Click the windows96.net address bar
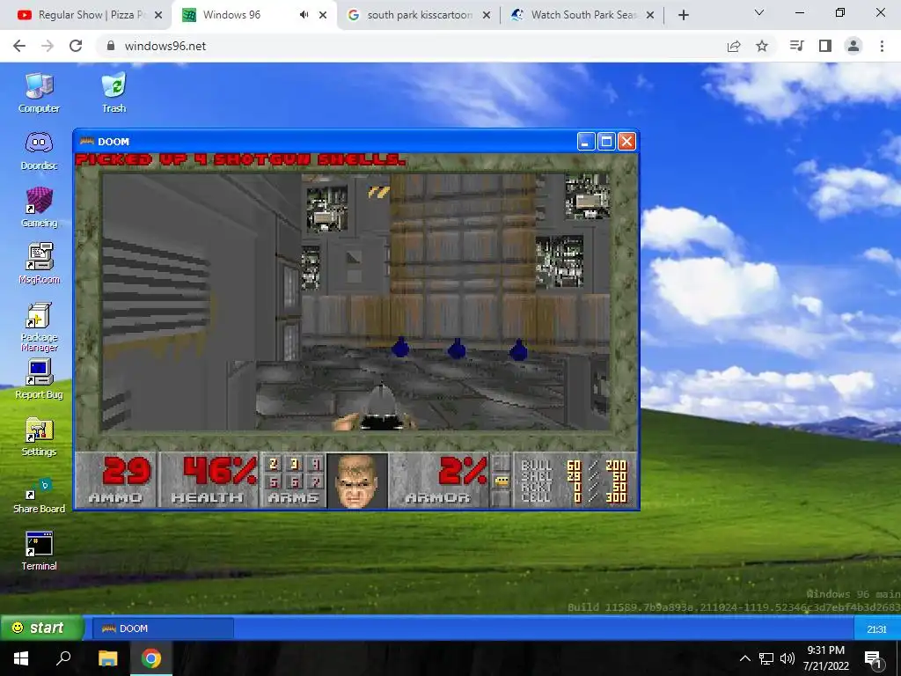The height and width of the screenshot is (676, 901). click(436, 46)
